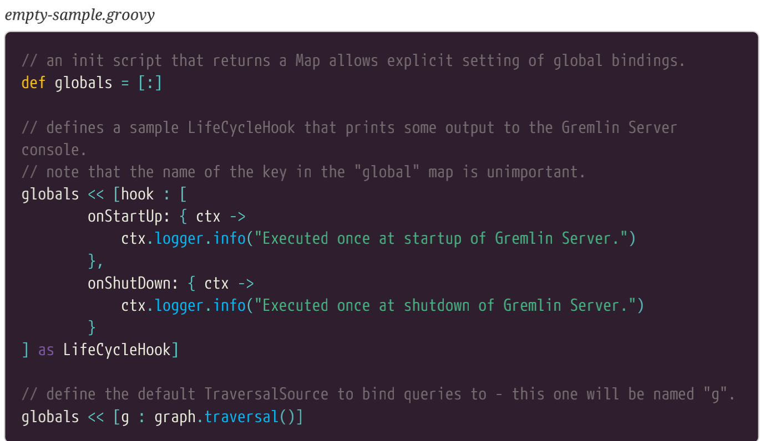Click the second 'info' method call

(229, 305)
